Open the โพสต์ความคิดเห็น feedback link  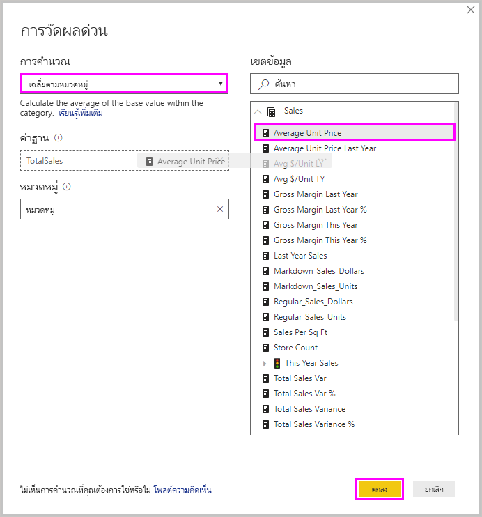coord(182,490)
